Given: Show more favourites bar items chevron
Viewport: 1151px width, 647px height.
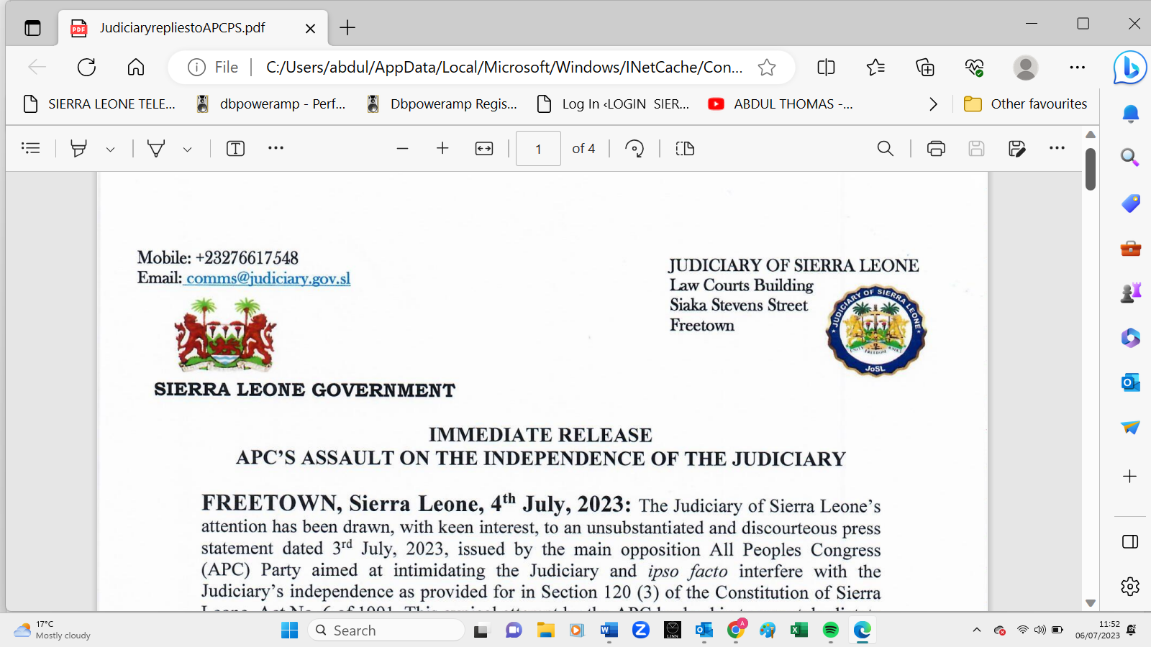Looking at the screenshot, I should [x=933, y=104].
